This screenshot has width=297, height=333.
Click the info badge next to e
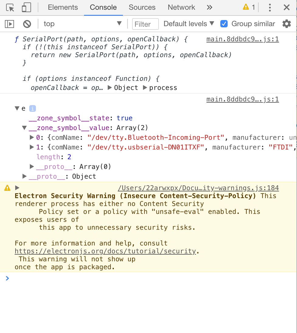tap(33, 108)
